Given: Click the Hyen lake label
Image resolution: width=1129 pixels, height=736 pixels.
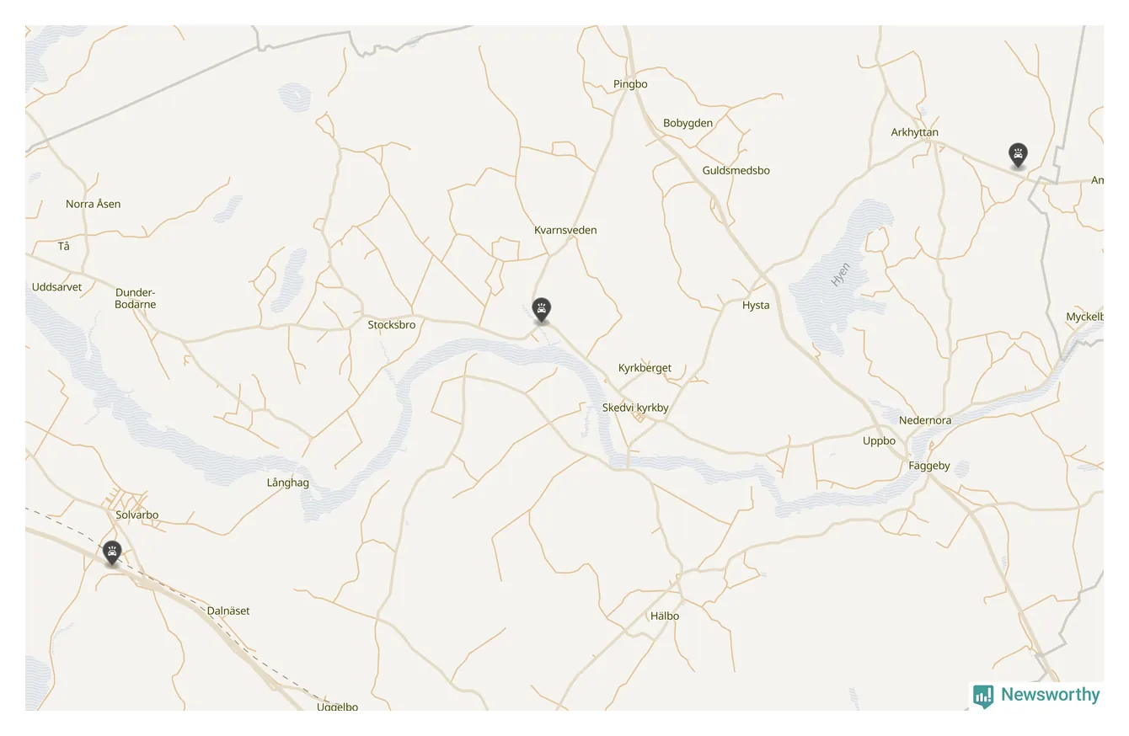Looking at the screenshot, I should 841,275.
